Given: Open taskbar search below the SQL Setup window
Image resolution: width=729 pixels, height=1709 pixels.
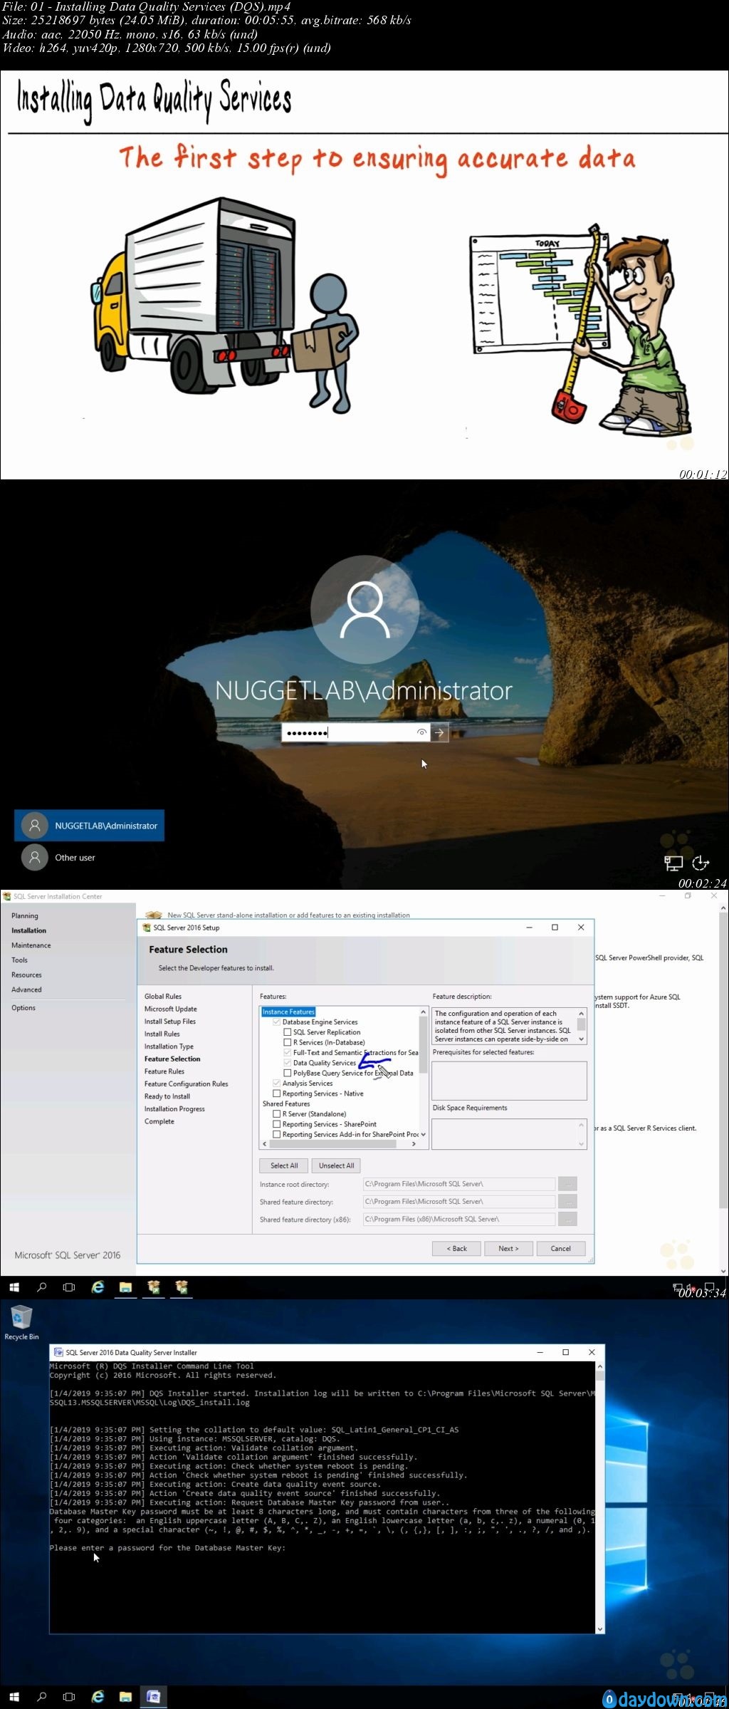Looking at the screenshot, I should point(42,1287).
